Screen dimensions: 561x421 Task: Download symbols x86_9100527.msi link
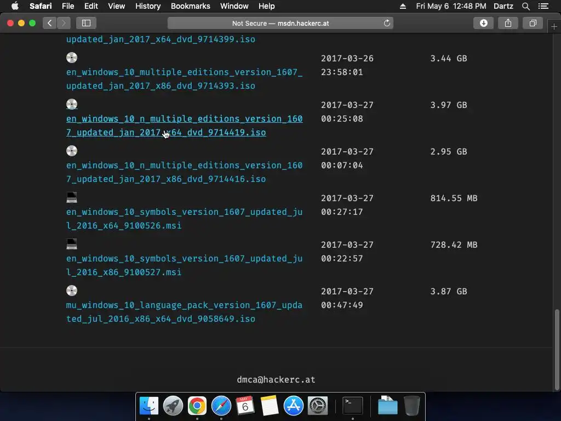(x=184, y=265)
